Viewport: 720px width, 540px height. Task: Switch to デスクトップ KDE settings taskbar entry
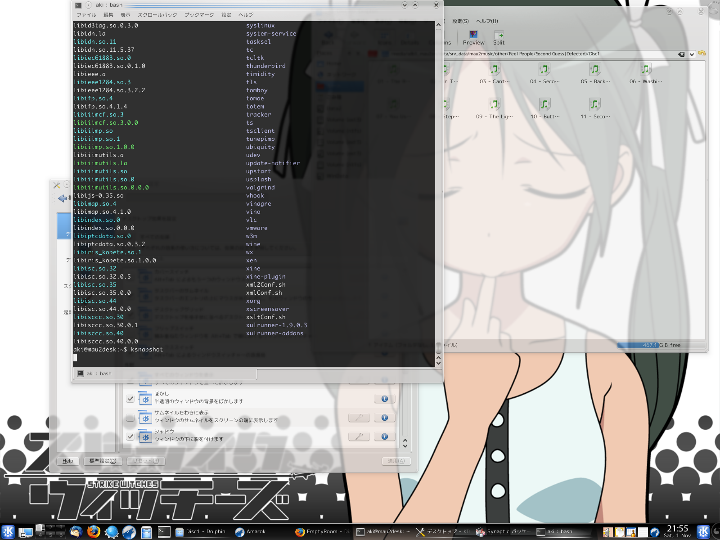coord(443,532)
